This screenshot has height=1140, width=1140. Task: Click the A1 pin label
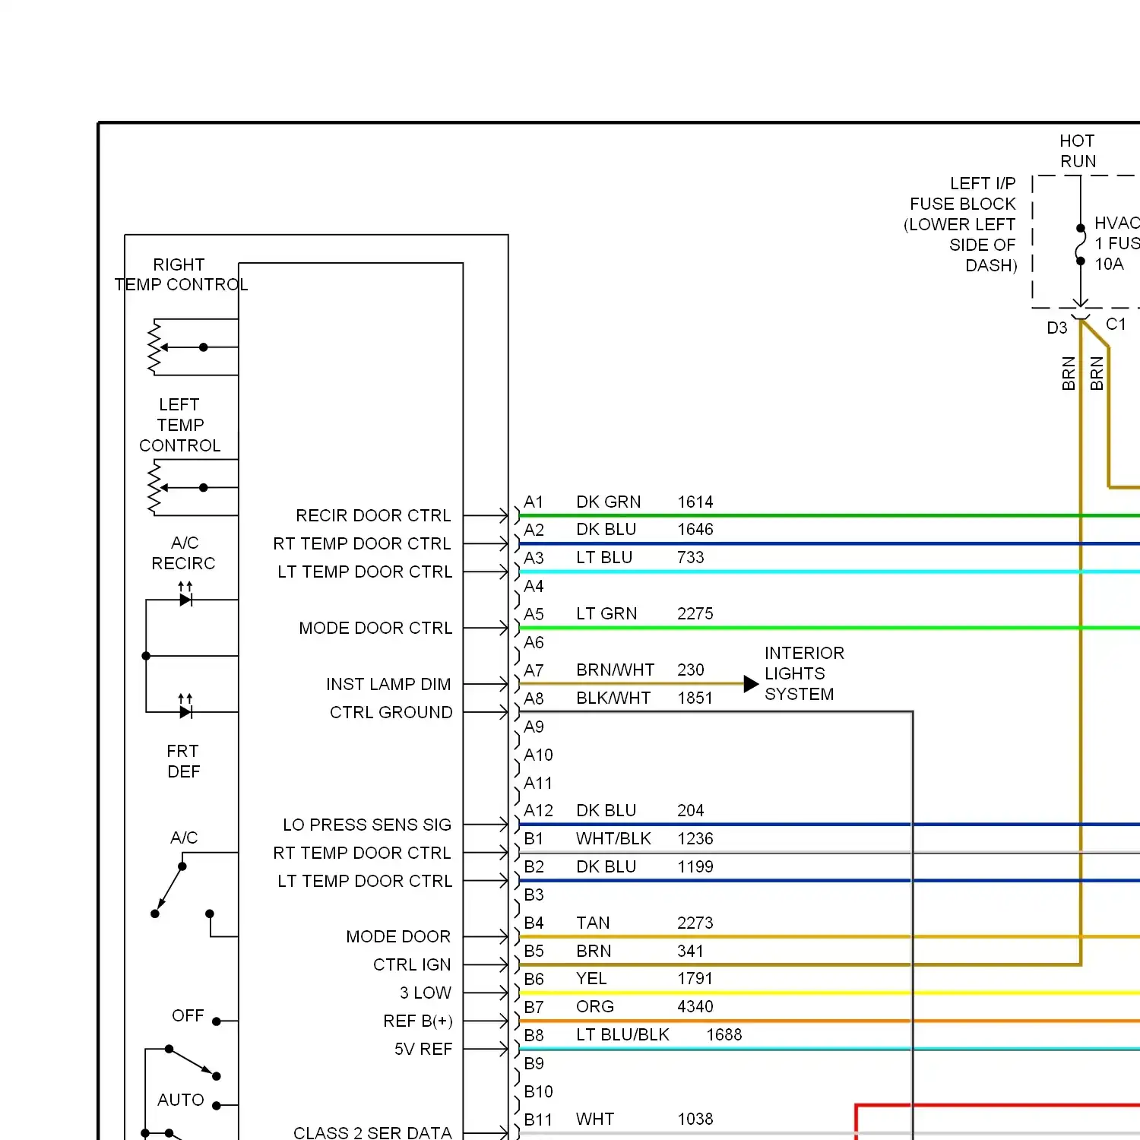pos(534,502)
